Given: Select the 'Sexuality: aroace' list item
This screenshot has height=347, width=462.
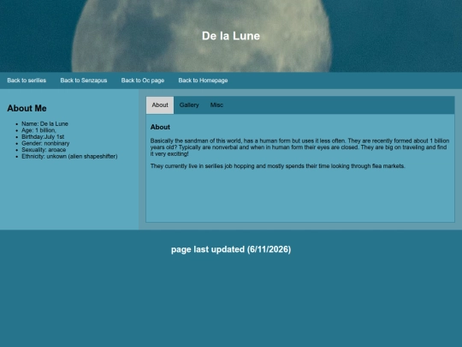Looking at the screenshot, I should click(44, 150).
